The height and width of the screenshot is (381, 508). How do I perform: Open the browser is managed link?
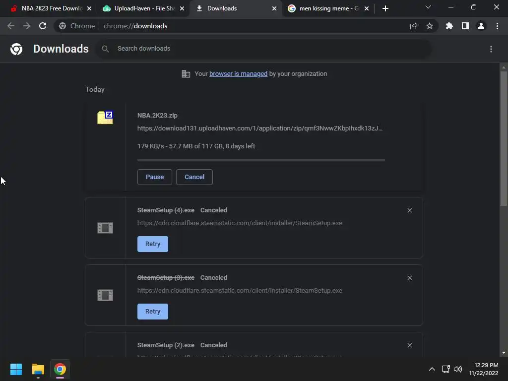pos(239,74)
